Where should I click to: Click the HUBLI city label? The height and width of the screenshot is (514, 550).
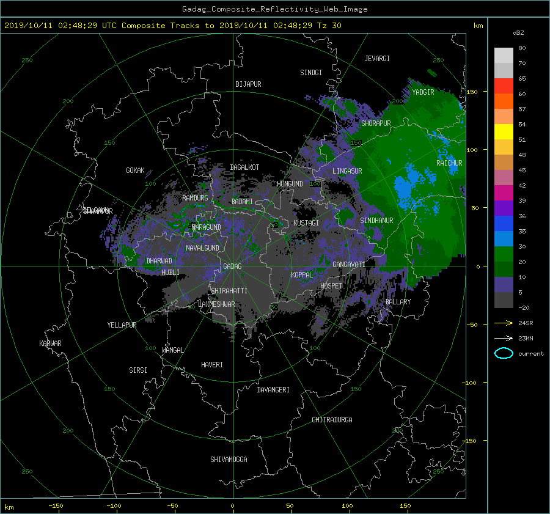(x=170, y=273)
